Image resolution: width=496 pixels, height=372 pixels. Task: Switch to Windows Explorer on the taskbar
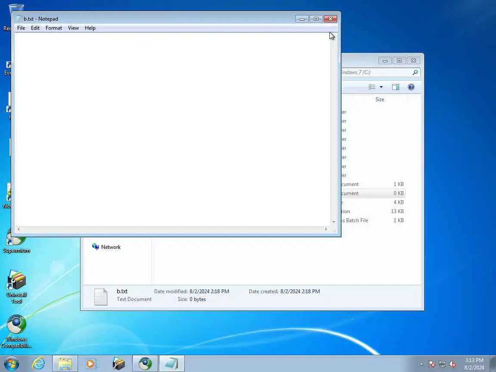(65, 363)
